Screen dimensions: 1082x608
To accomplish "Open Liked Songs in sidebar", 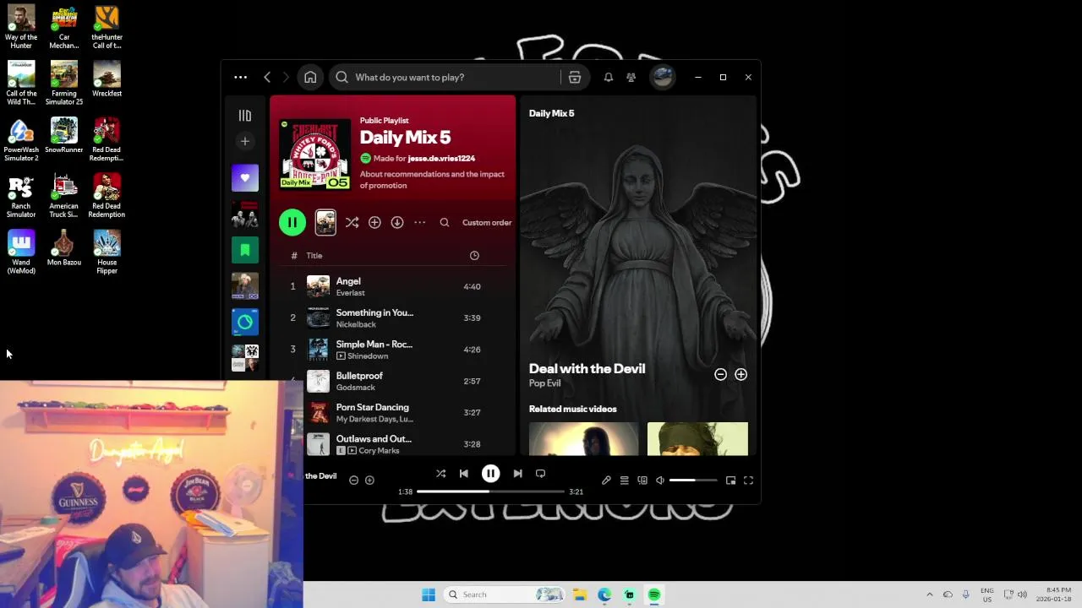I will [x=245, y=178].
